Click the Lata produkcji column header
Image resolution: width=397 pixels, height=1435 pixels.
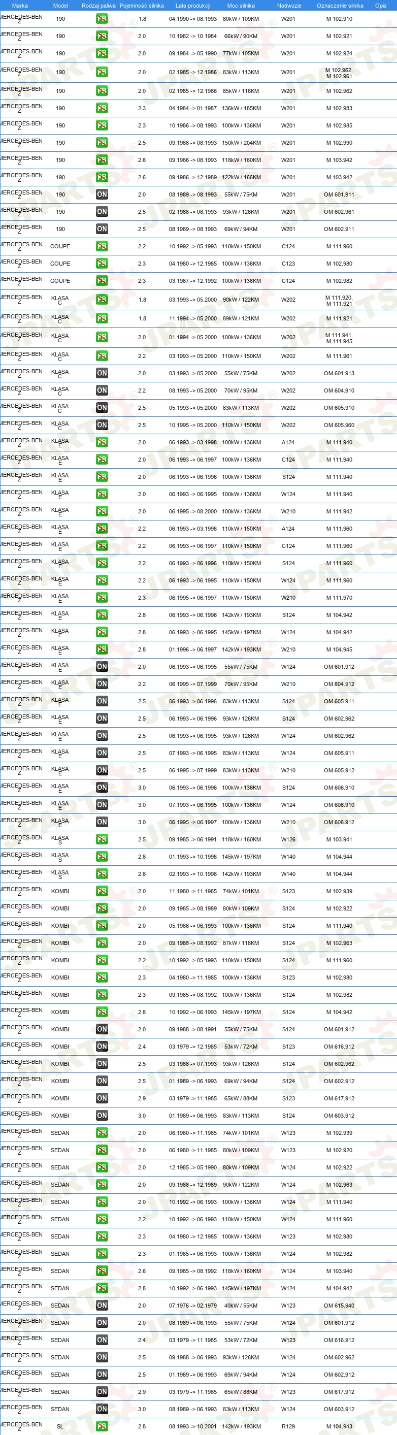(192, 6)
